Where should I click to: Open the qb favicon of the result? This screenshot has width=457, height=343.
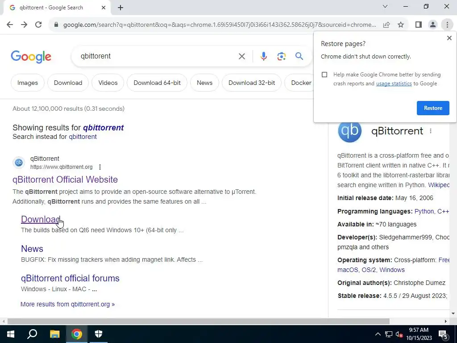(19, 163)
